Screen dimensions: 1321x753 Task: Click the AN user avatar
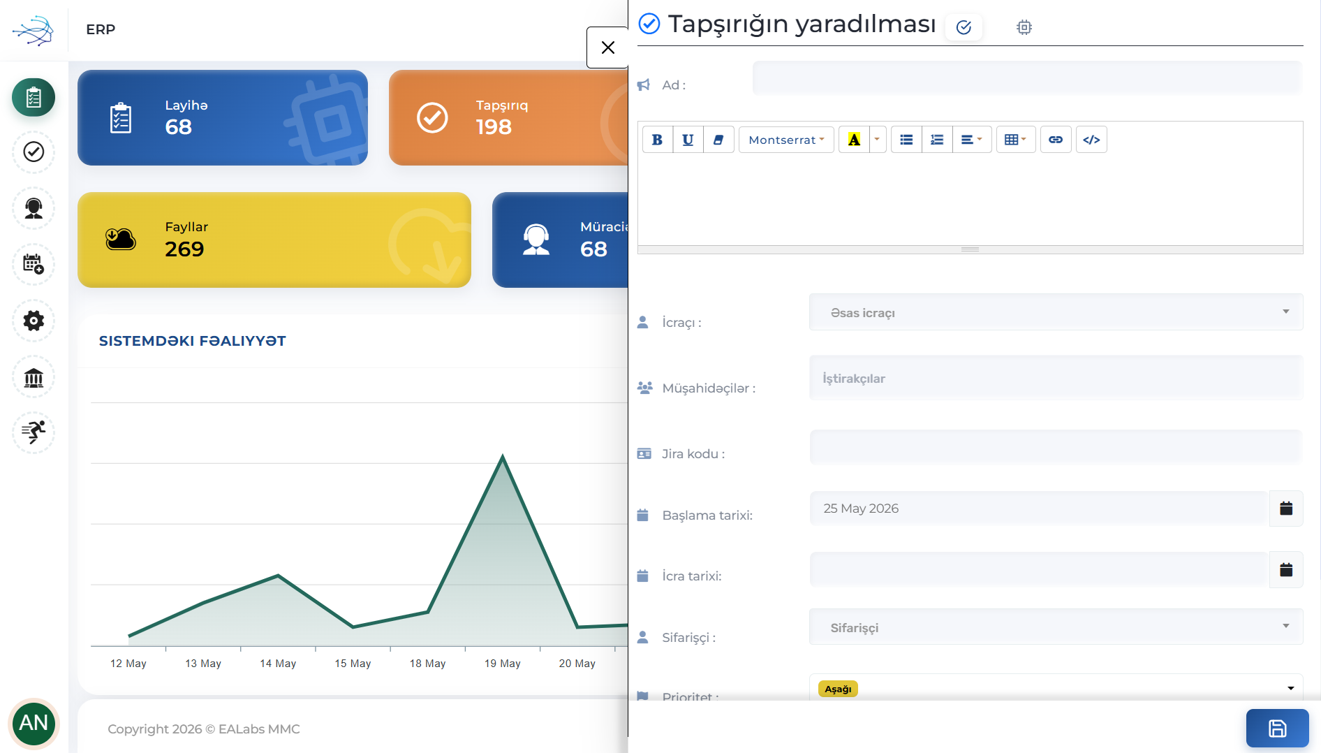pyautogui.click(x=34, y=723)
